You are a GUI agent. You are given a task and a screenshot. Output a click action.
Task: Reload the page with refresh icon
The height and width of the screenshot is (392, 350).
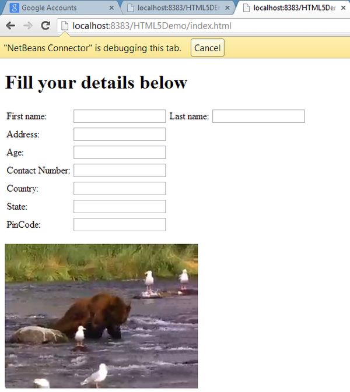click(45, 26)
